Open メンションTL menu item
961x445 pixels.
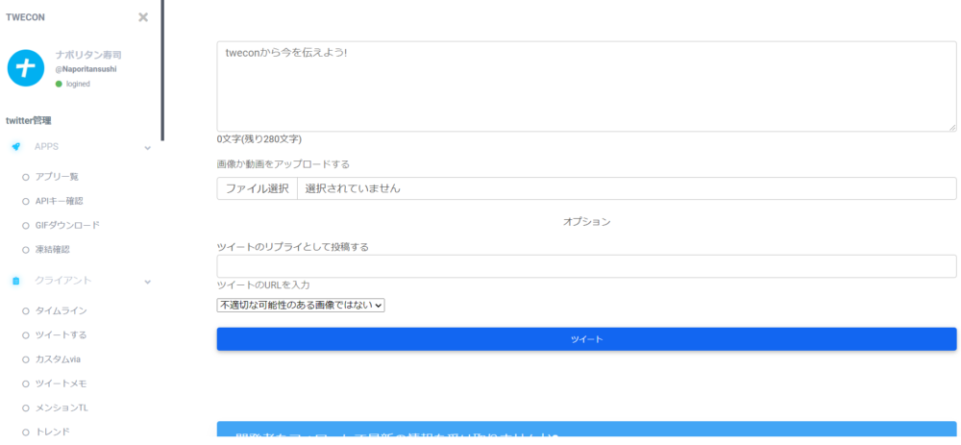[x=62, y=408]
